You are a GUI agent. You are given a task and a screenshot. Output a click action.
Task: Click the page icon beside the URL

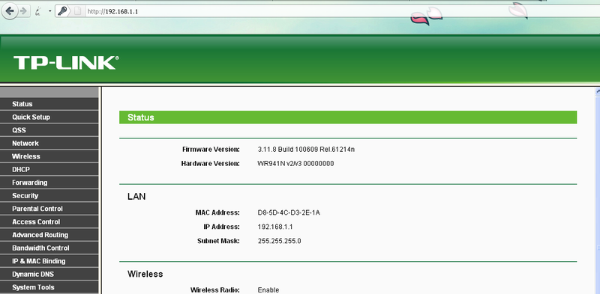click(x=78, y=11)
